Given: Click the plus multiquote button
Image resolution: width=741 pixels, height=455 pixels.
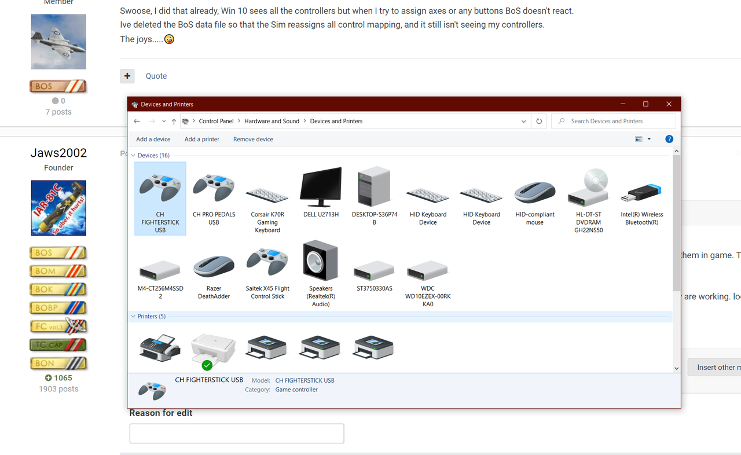Looking at the screenshot, I should coord(127,76).
